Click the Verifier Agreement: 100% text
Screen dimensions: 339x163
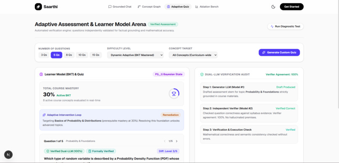pos(282,75)
